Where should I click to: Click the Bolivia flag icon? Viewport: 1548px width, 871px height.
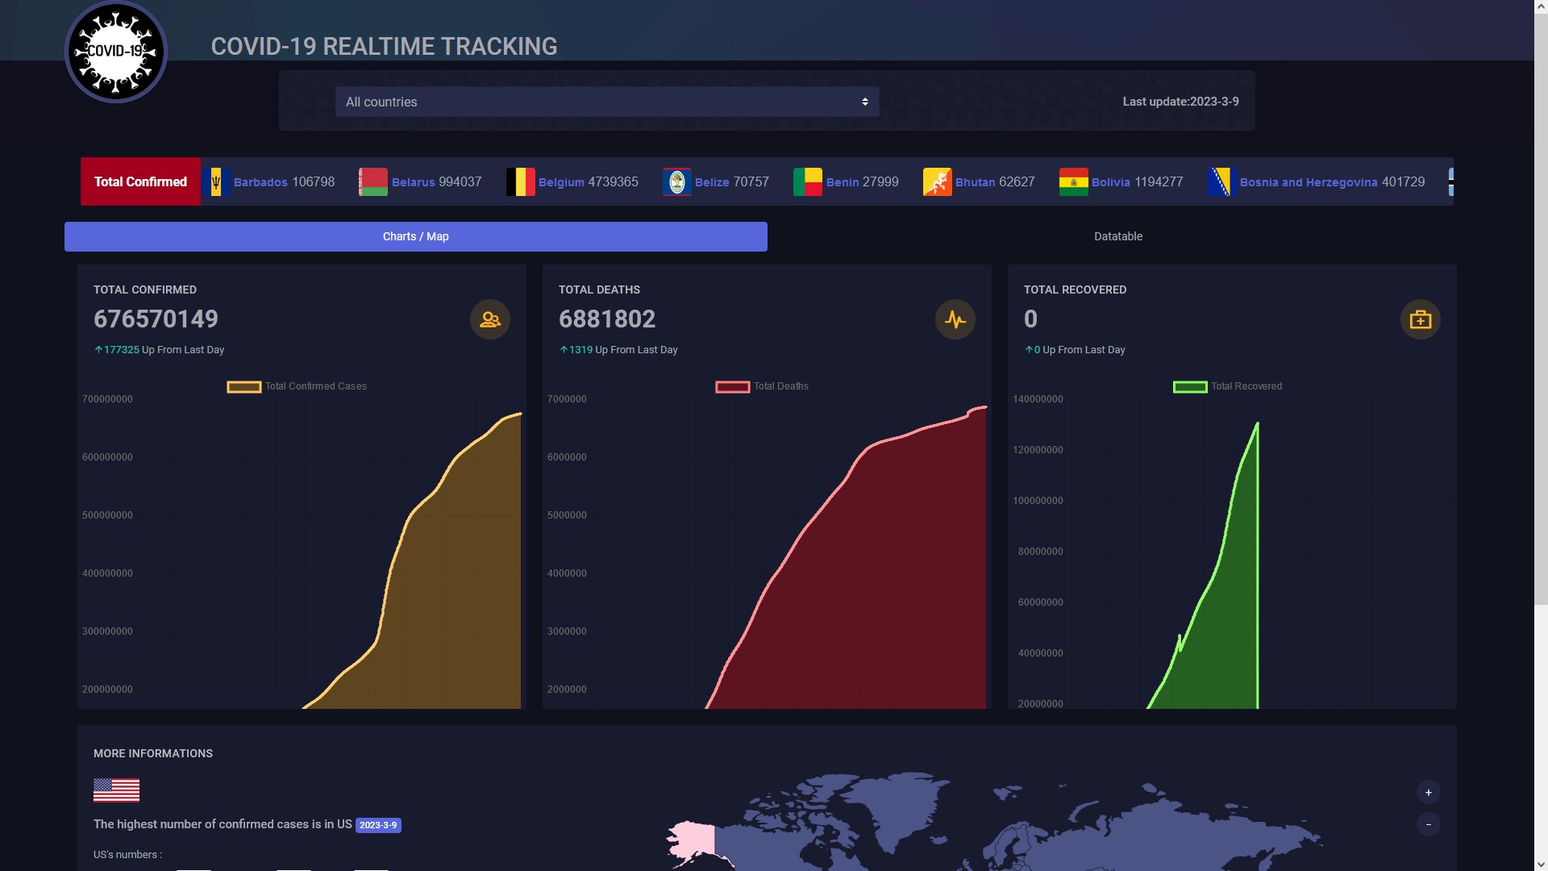pyautogui.click(x=1073, y=182)
